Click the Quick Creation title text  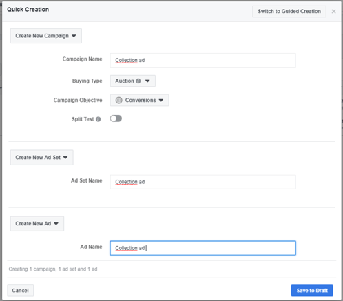28,10
